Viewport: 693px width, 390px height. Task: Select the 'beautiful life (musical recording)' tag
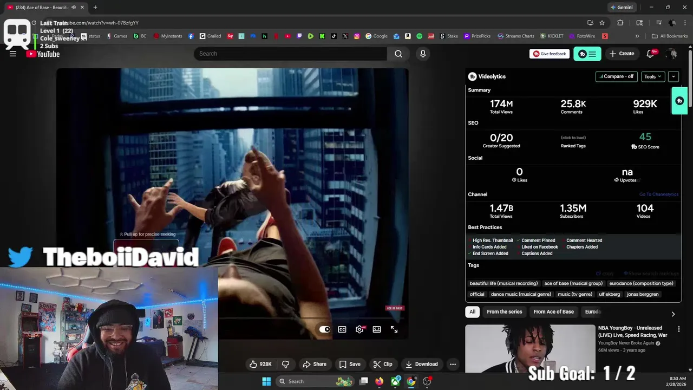pyautogui.click(x=504, y=283)
